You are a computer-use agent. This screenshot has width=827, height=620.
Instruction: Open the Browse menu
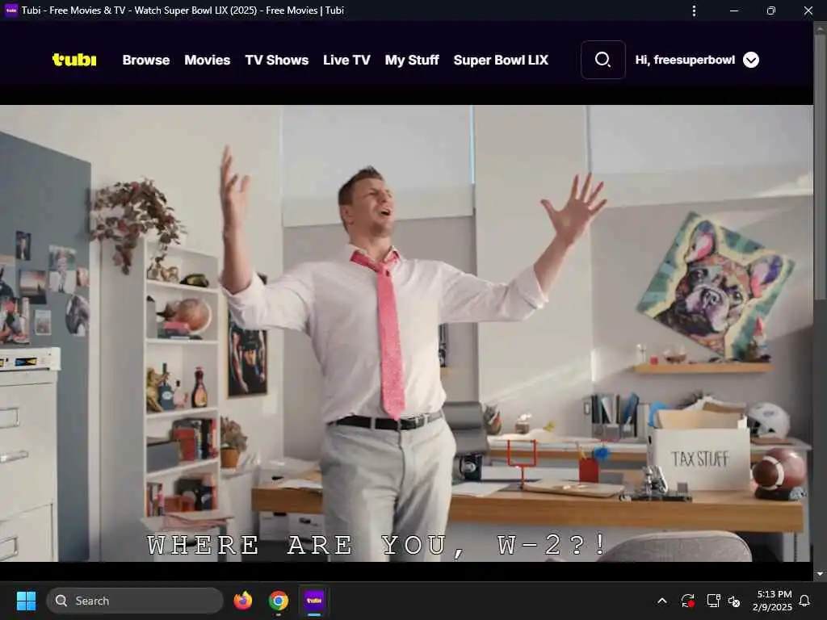pos(146,60)
